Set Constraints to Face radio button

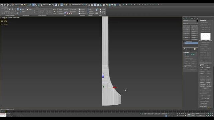tap(201, 67)
